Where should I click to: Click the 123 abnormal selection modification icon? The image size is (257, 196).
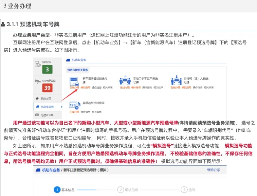click(x=75, y=106)
